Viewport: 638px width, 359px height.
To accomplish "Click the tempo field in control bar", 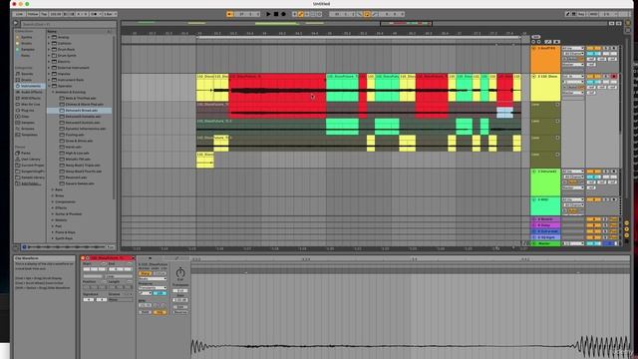I will (x=56, y=14).
